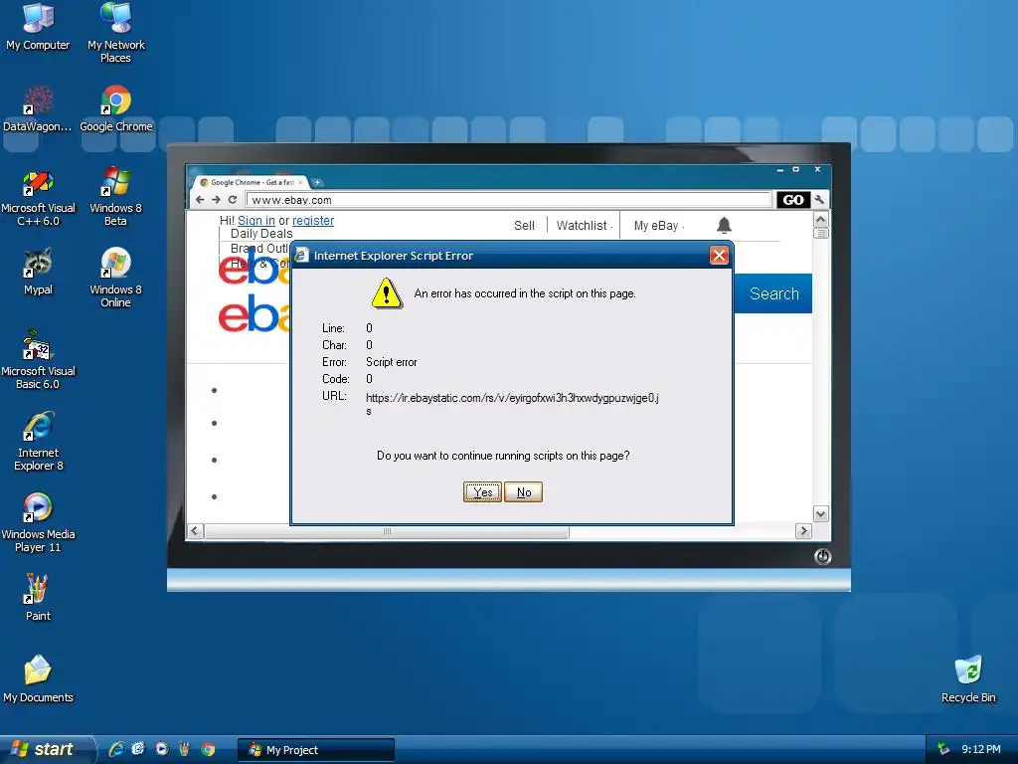
Task: Click Yes to continue running scripts
Action: 482,491
